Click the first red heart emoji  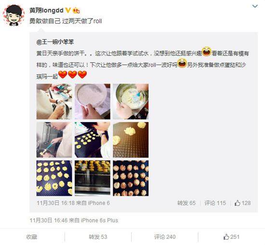63,75
